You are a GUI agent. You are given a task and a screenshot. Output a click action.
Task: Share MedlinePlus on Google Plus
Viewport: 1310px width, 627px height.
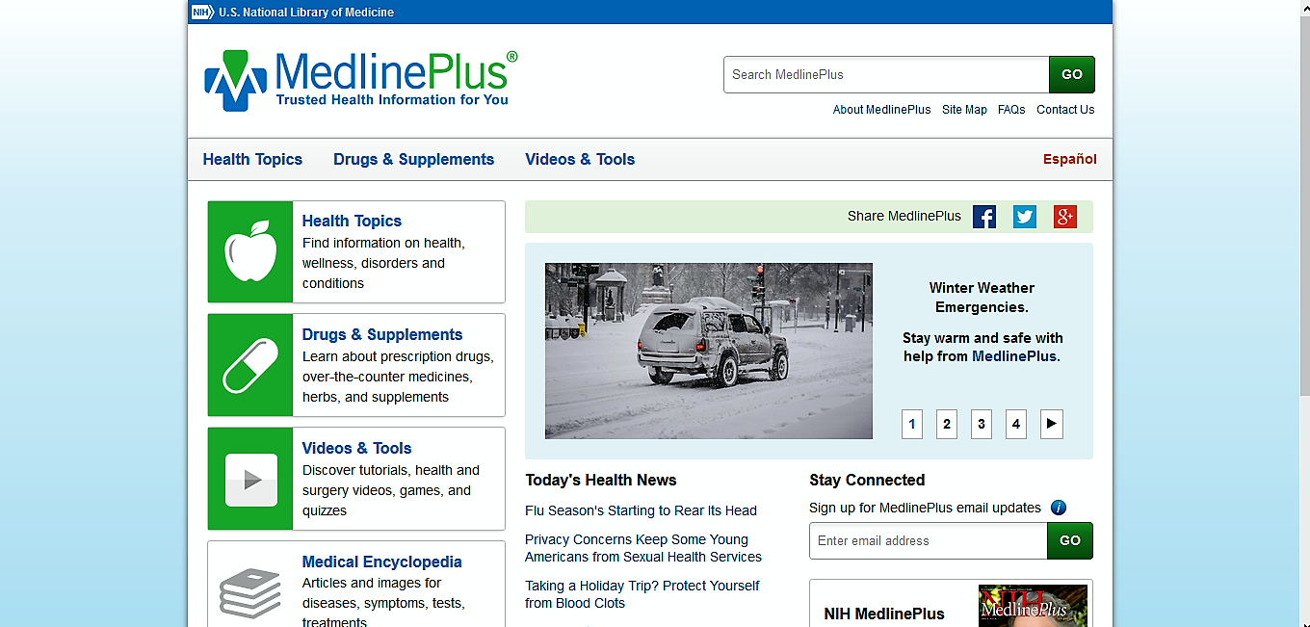(1065, 217)
